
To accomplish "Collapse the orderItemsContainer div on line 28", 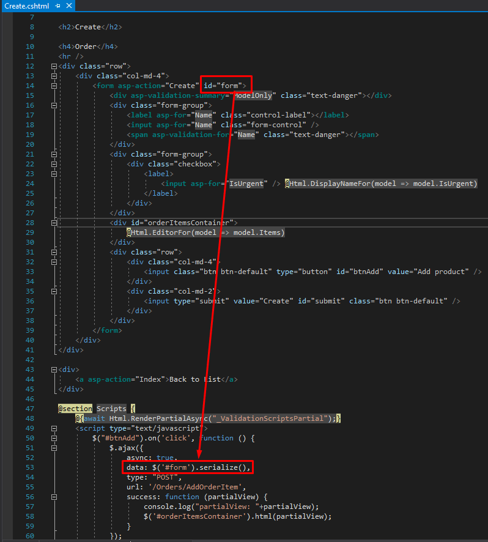I will (x=54, y=223).
